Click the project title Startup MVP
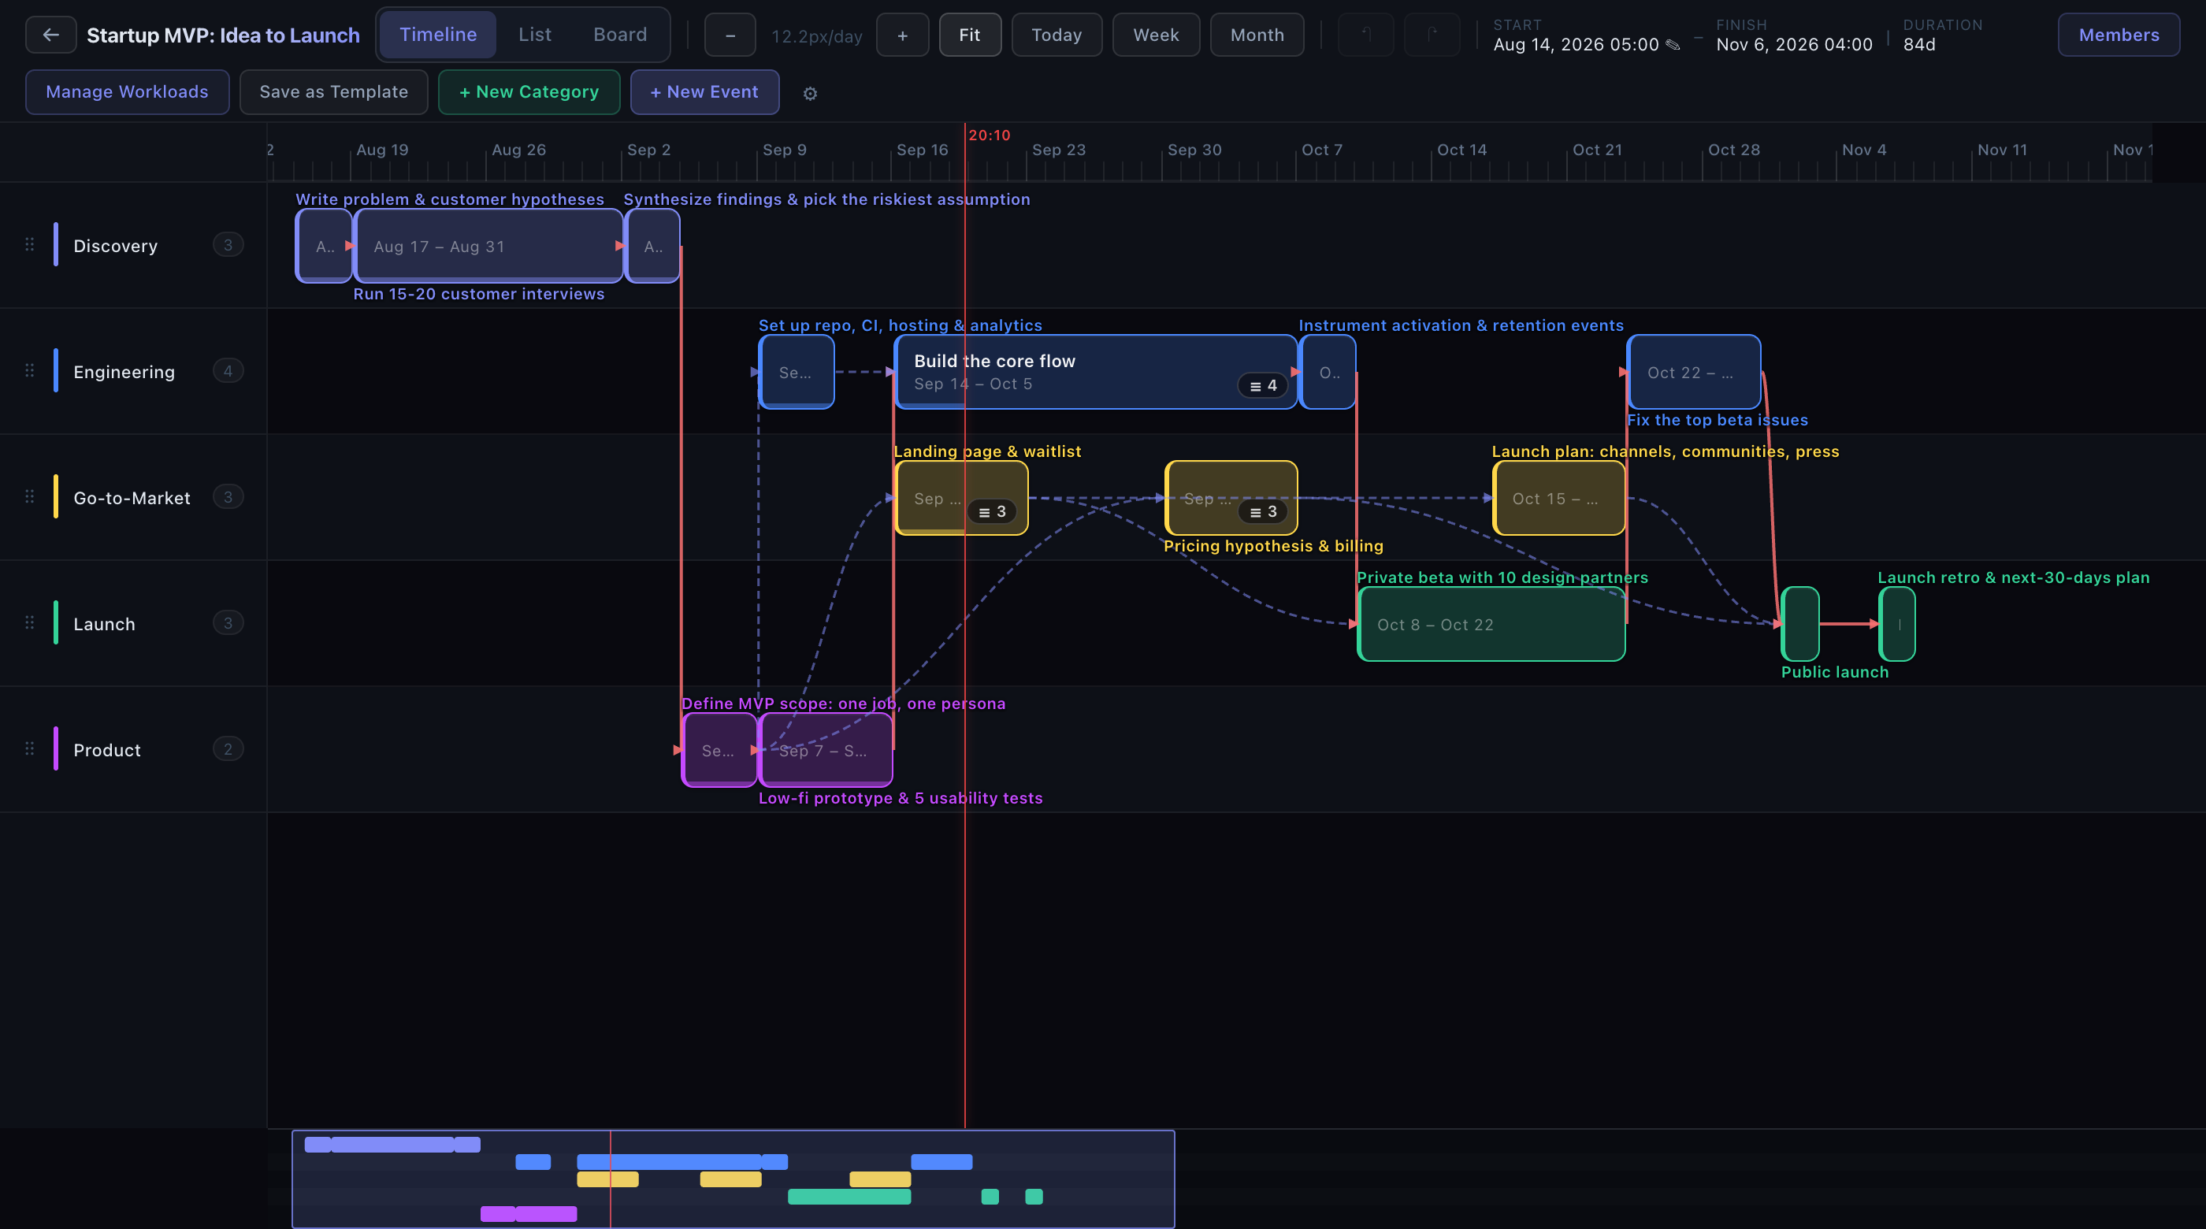The image size is (2206, 1229). click(223, 35)
